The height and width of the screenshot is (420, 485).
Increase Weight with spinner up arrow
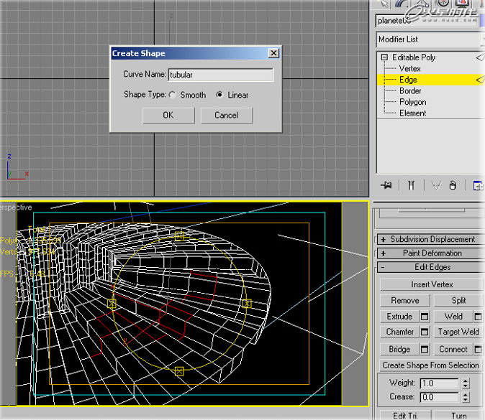click(466, 381)
